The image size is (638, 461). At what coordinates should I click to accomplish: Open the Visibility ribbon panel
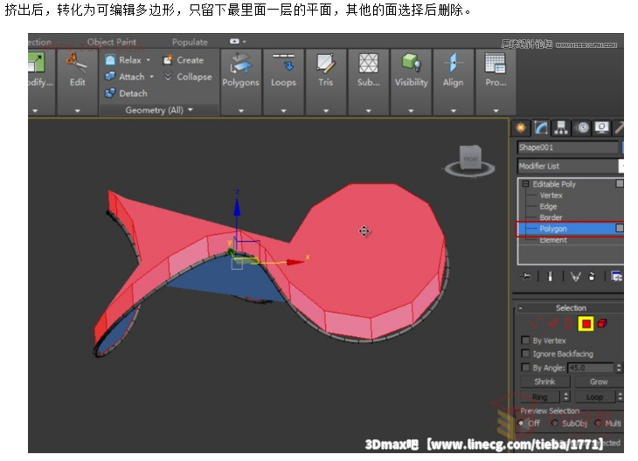(411, 70)
